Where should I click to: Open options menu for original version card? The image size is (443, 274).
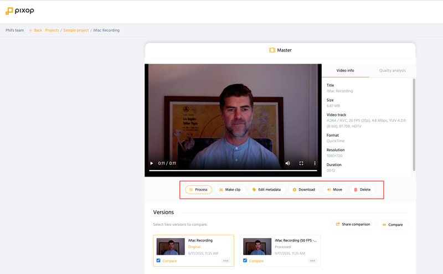coord(225,261)
